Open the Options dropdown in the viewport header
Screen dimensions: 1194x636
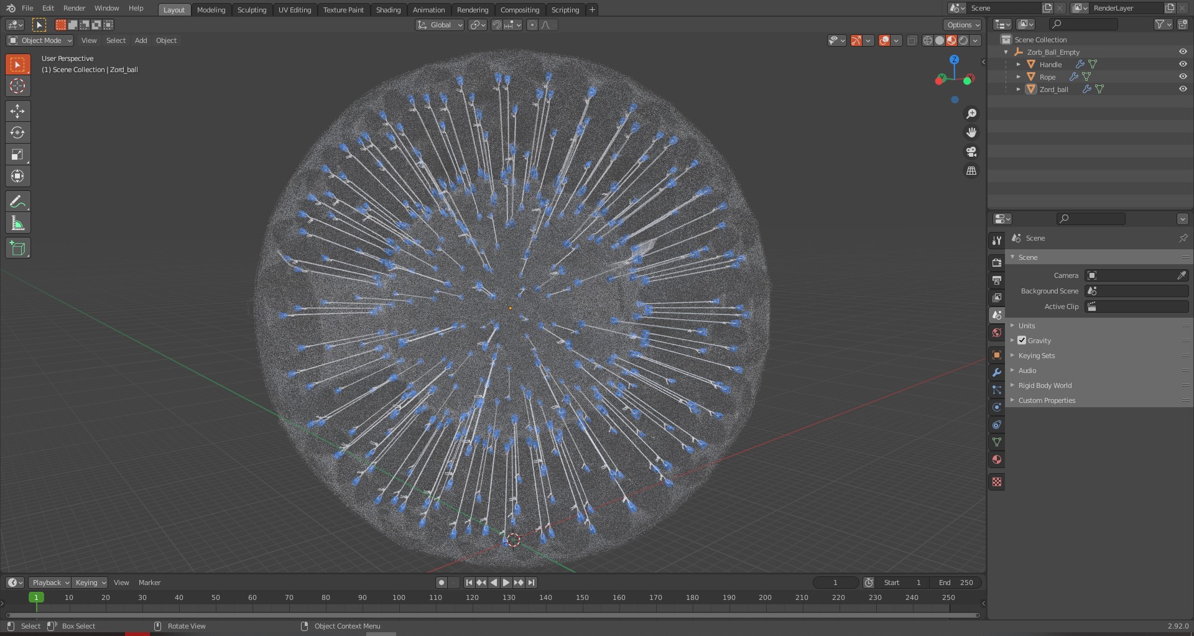(962, 25)
